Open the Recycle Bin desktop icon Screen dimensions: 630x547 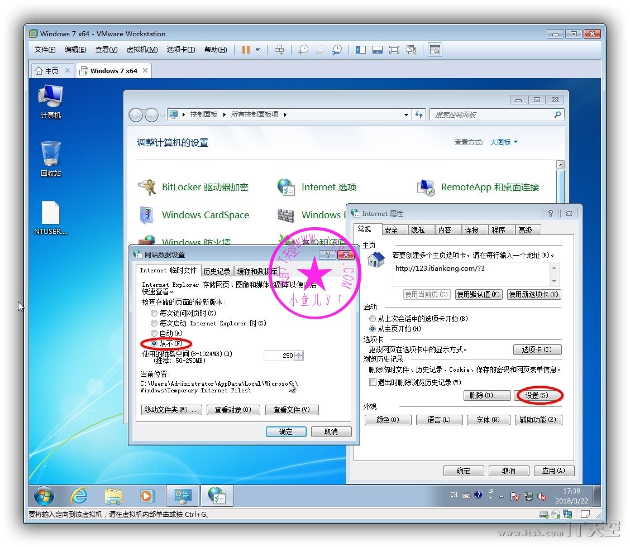pyautogui.click(x=51, y=159)
